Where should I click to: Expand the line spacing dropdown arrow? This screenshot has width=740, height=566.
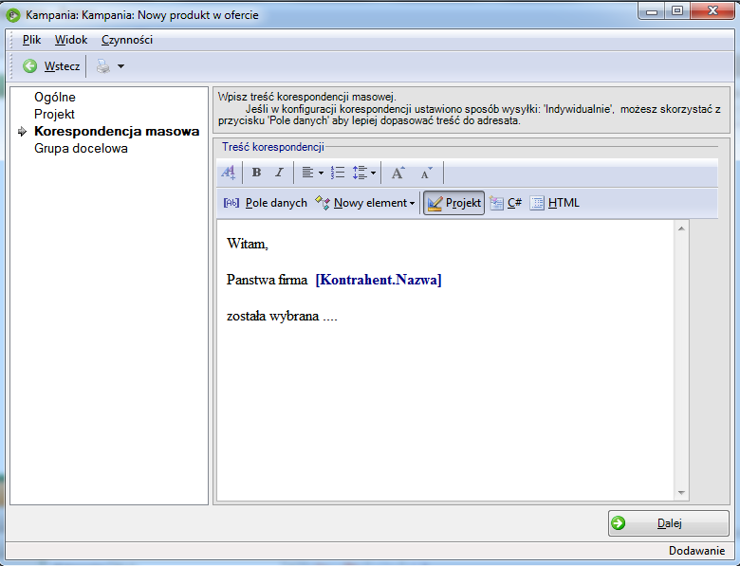373,173
